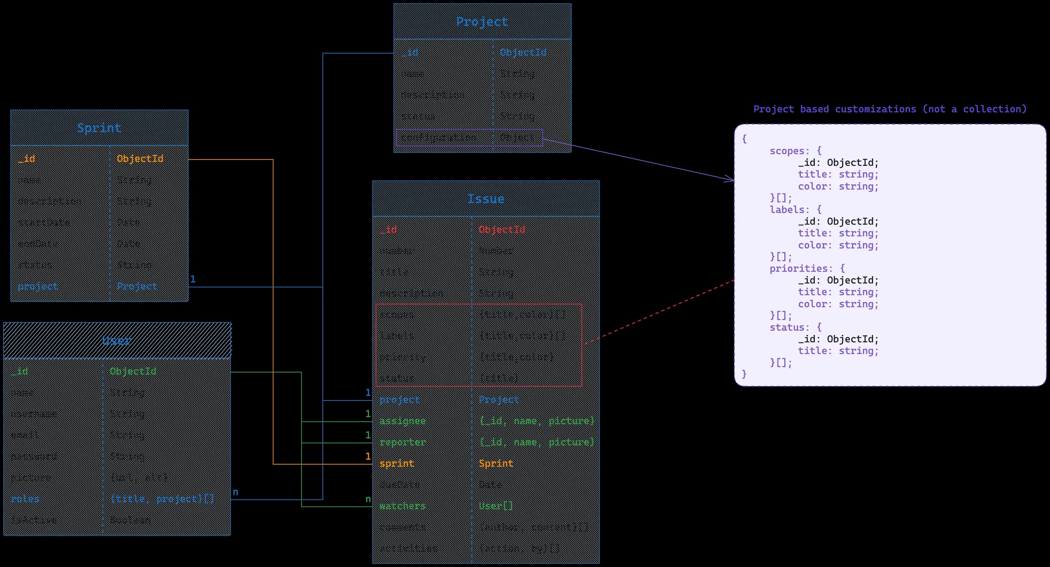Click blue 'project' field in Issue table

click(x=400, y=400)
